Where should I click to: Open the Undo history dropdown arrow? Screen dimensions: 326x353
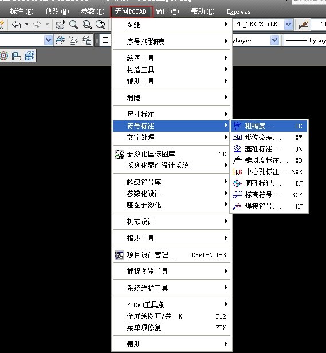coord(26,24)
